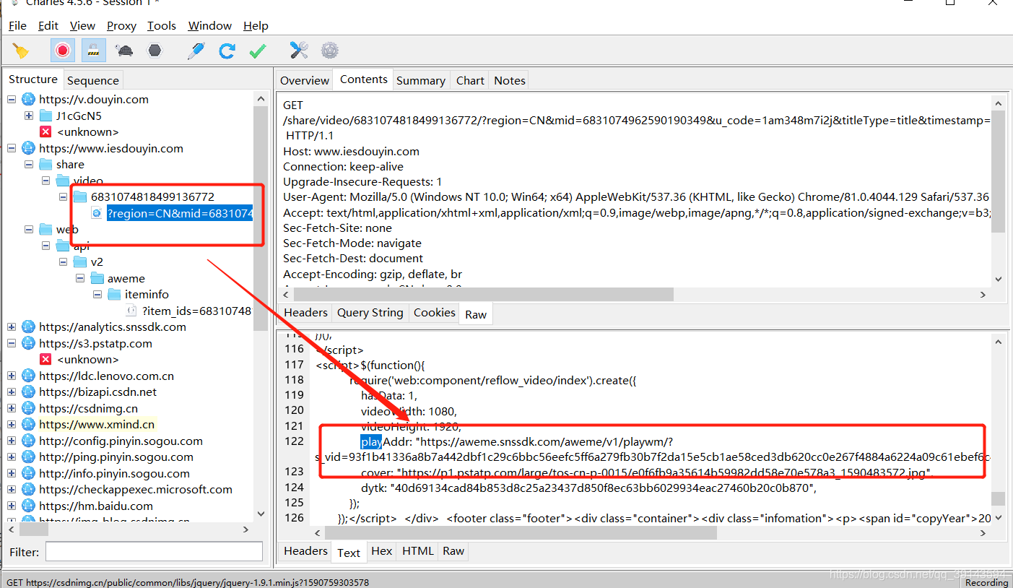Collapse the share folder node
The height and width of the screenshot is (588, 1013).
coord(29,165)
